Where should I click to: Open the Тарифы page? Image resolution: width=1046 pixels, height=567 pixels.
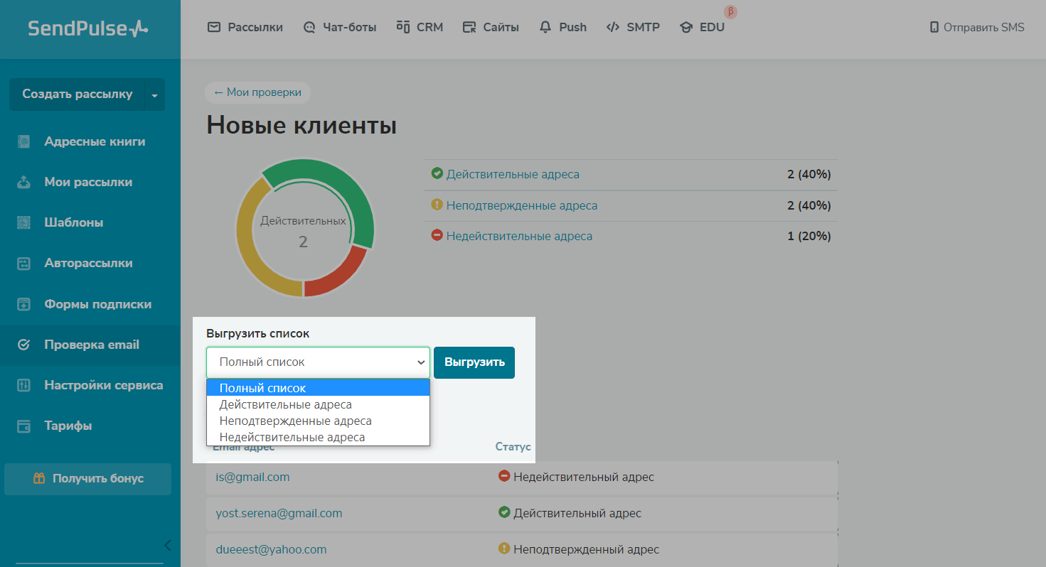(x=68, y=426)
